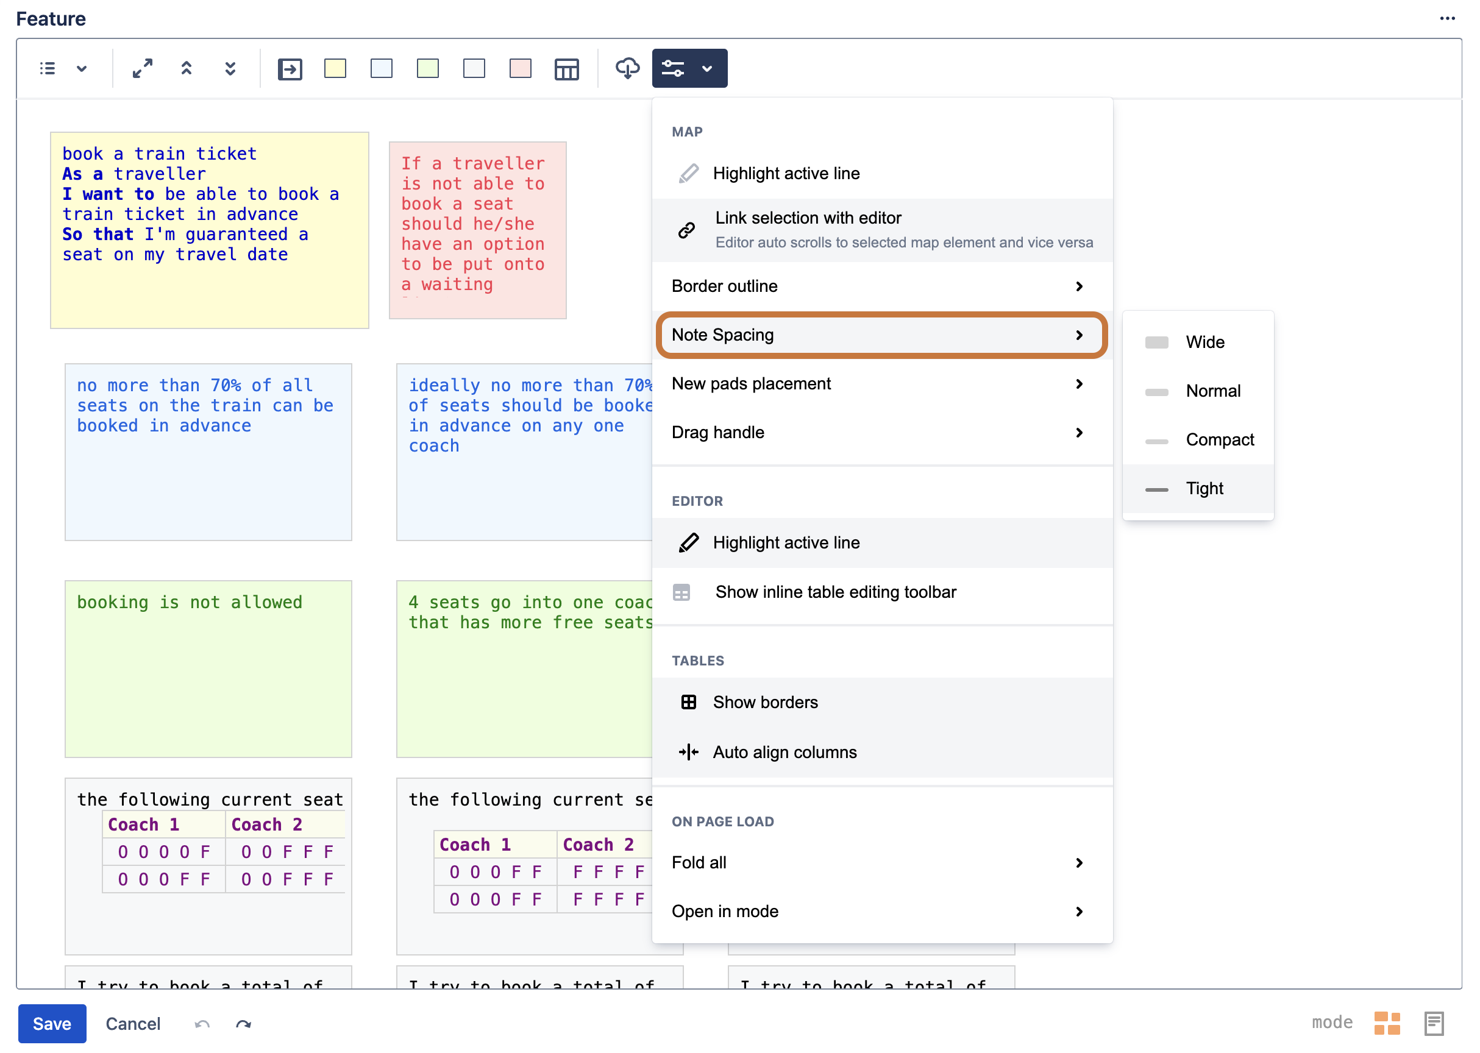Select the green 'booking is not allowed' note

coord(208,669)
